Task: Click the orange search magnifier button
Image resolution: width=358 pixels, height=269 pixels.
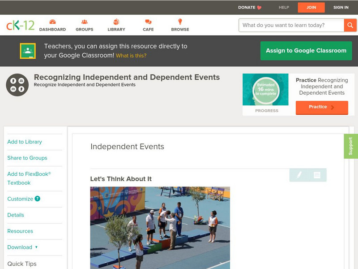Action: point(350,25)
